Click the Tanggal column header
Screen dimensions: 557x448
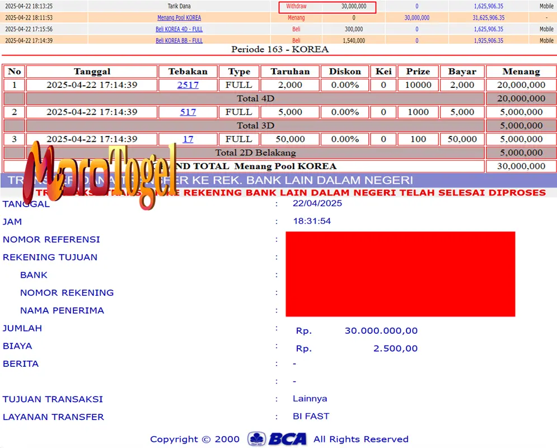click(x=92, y=71)
